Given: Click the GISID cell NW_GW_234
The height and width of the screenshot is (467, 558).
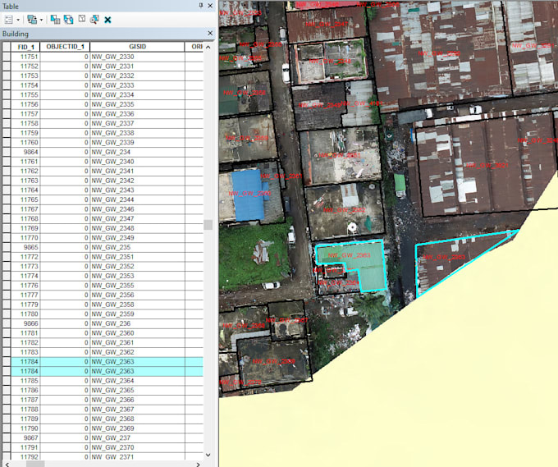Looking at the screenshot, I should pos(137,152).
